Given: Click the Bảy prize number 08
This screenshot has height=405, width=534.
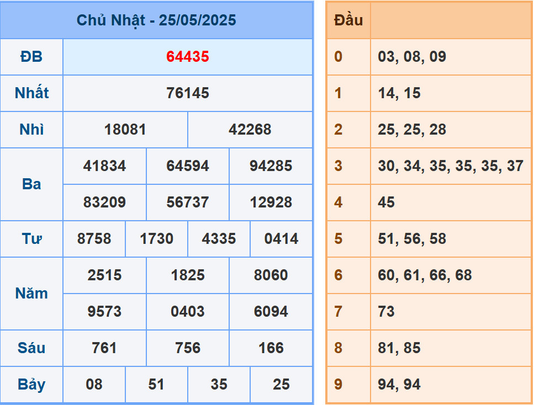Looking at the screenshot, I should [x=94, y=385].
